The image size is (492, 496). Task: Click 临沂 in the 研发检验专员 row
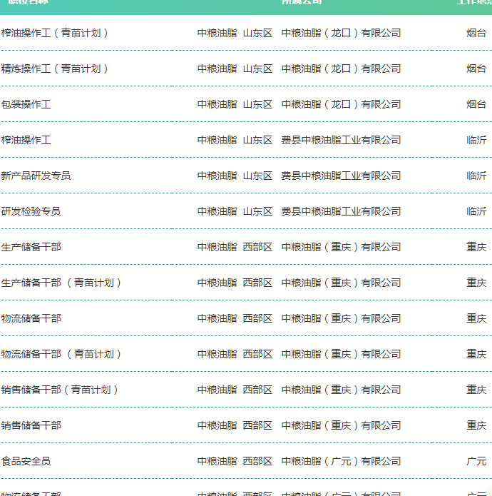[476, 211]
